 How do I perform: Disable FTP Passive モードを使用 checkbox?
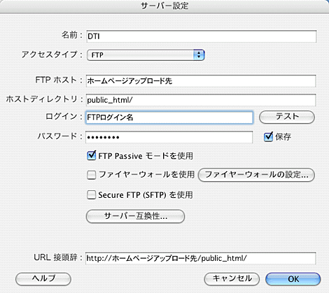coord(91,155)
